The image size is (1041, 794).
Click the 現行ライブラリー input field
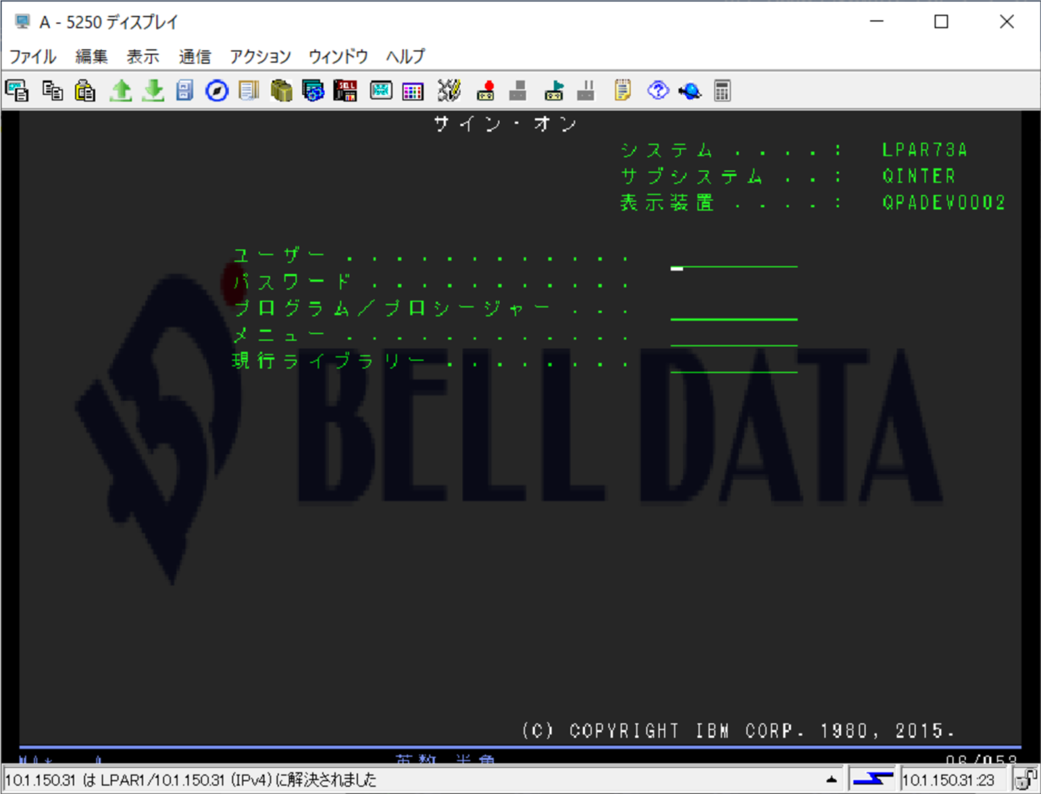(734, 363)
